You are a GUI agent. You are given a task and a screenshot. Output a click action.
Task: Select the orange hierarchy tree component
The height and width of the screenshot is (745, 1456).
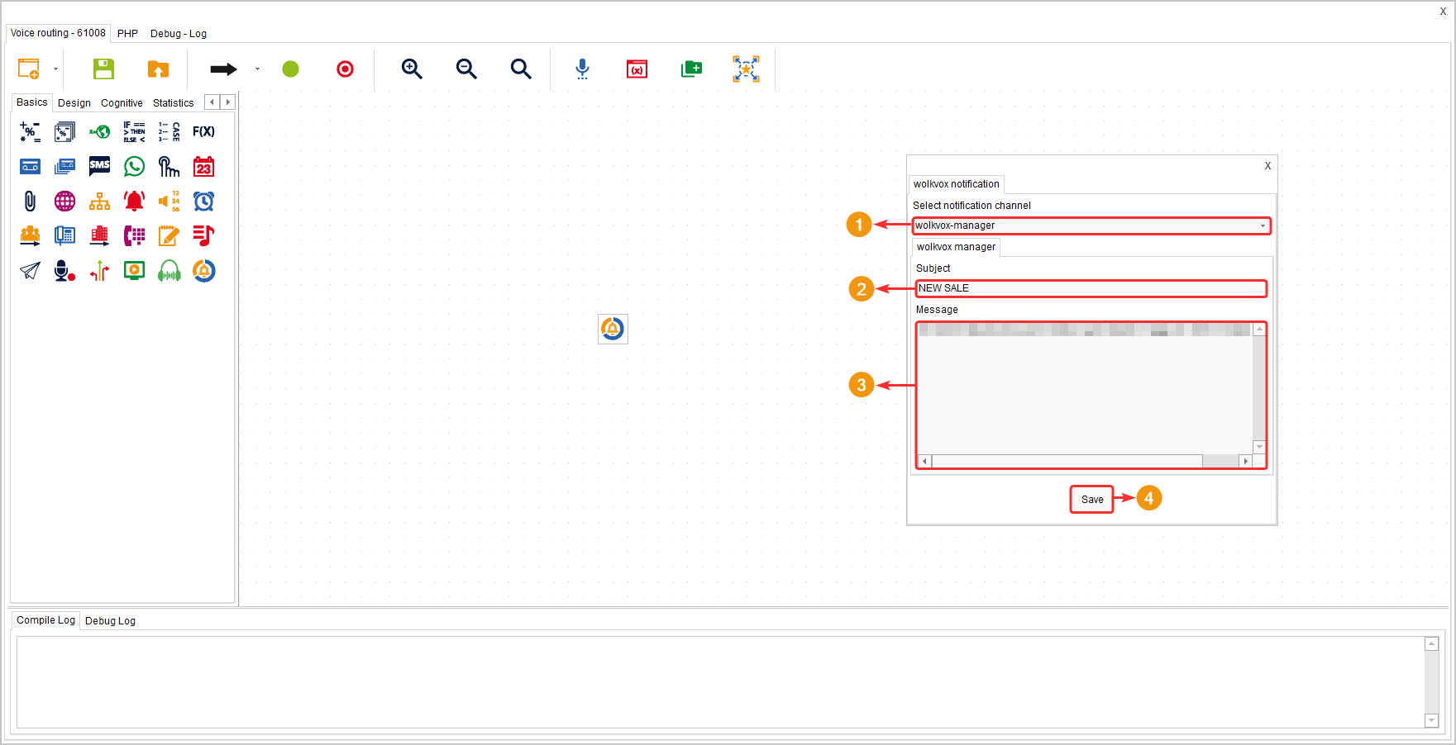pyautogui.click(x=99, y=201)
